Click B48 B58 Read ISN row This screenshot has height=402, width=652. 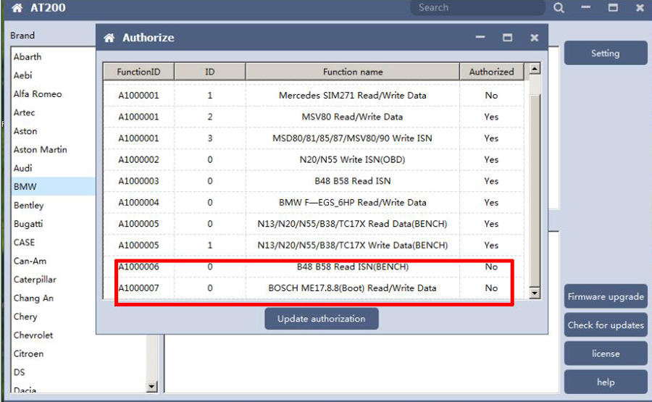pyautogui.click(x=314, y=181)
